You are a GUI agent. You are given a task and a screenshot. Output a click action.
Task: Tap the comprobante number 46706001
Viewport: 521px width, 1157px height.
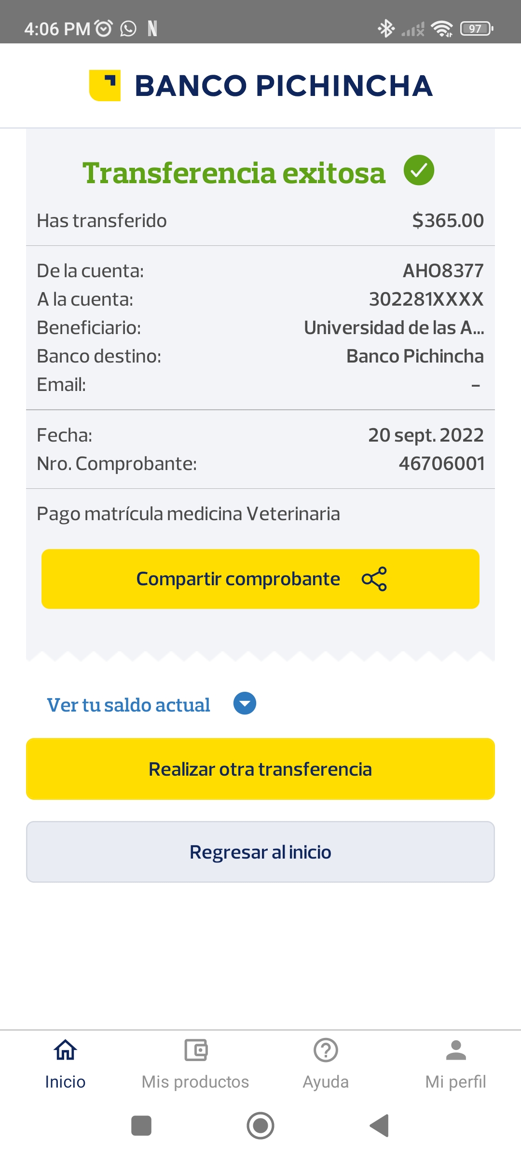[x=441, y=463]
